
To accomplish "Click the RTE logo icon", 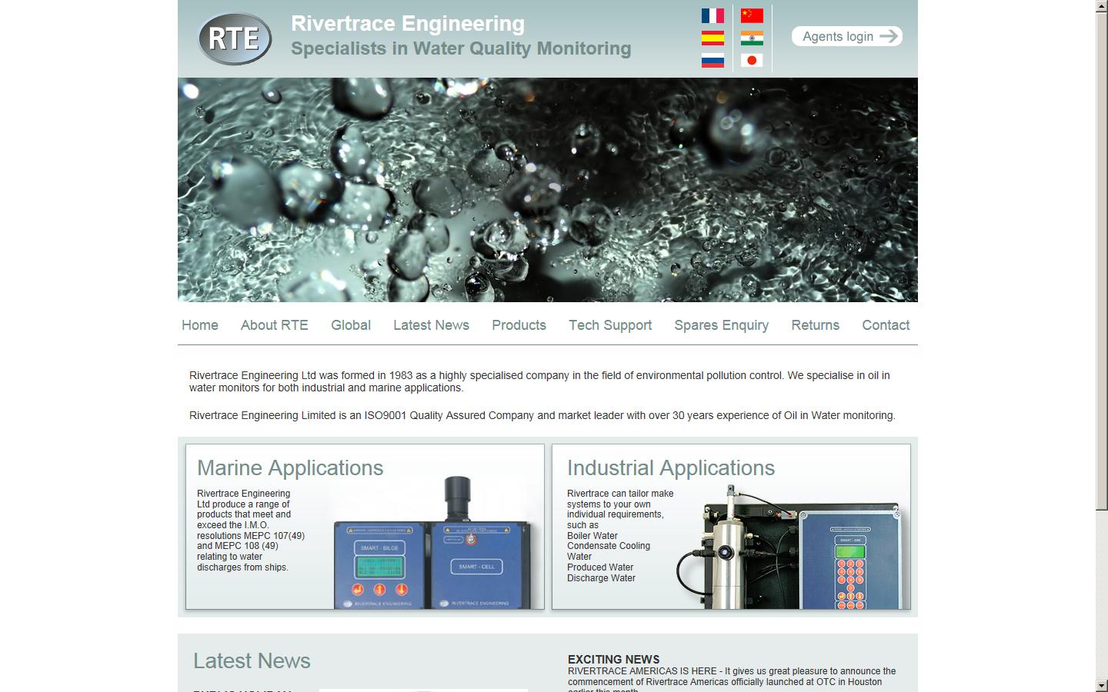I will coord(235,38).
